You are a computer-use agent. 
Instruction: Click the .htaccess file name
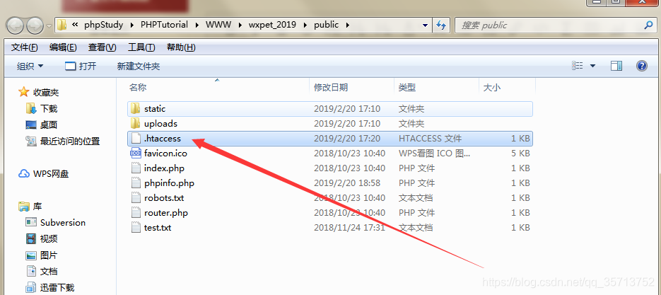click(x=163, y=139)
